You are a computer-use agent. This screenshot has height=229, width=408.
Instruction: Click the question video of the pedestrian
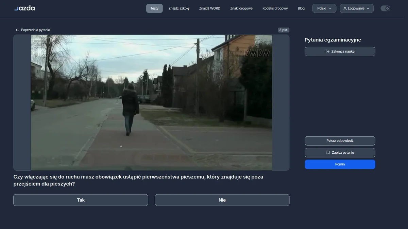tap(151, 102)
